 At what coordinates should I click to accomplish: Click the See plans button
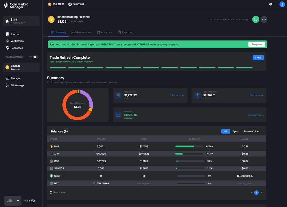257,44
